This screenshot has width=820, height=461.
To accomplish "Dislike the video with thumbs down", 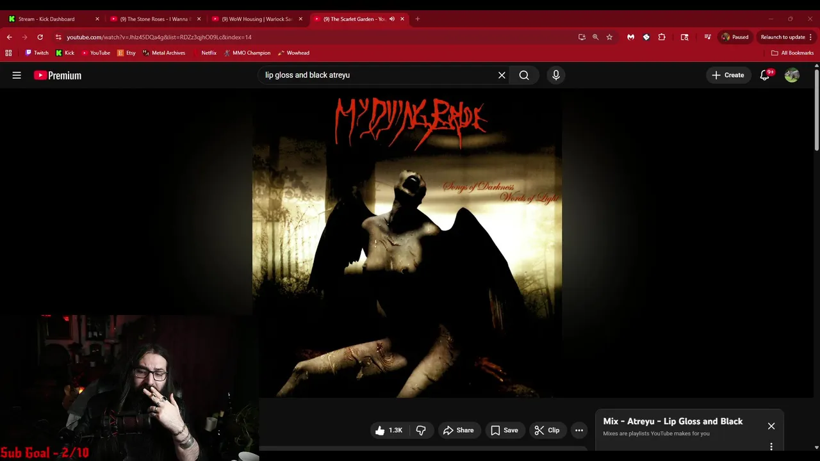I will point(421,430).
